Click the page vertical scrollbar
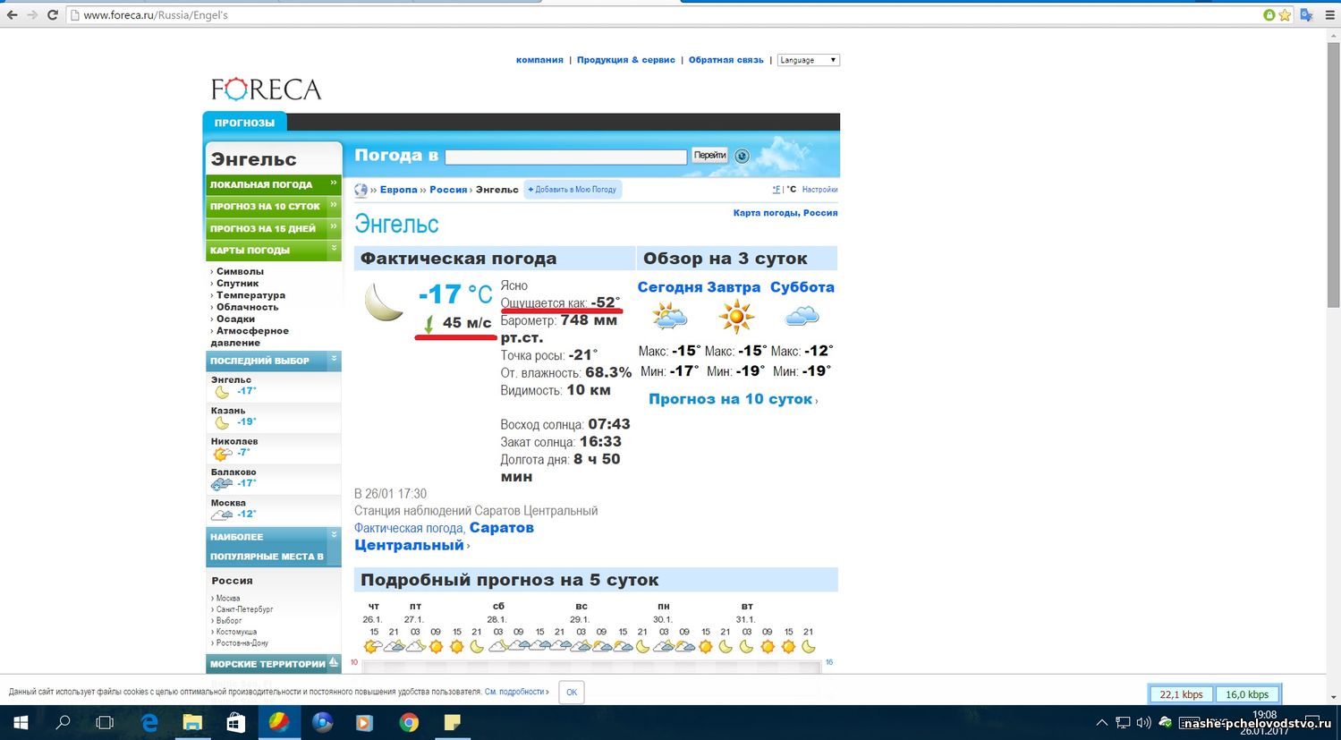Screen dimensions: 1341x740 [1333, 358]
